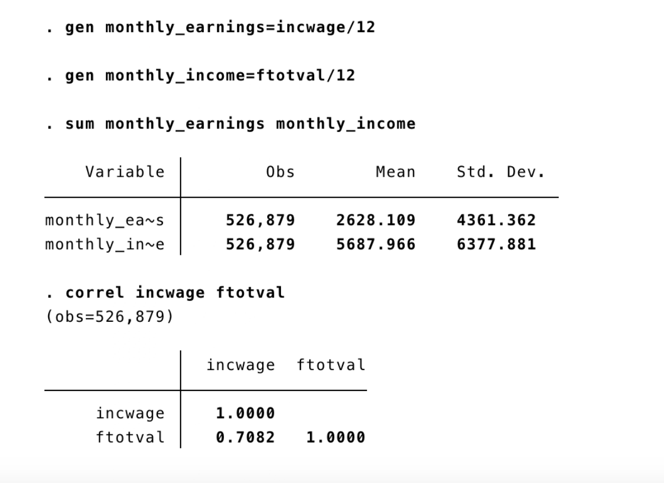Select the correl incwage ftotval command

175,292
